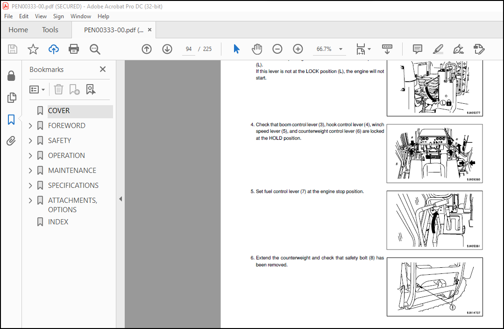Select the PEN00333-00.pdf document tab

[114, 30]
